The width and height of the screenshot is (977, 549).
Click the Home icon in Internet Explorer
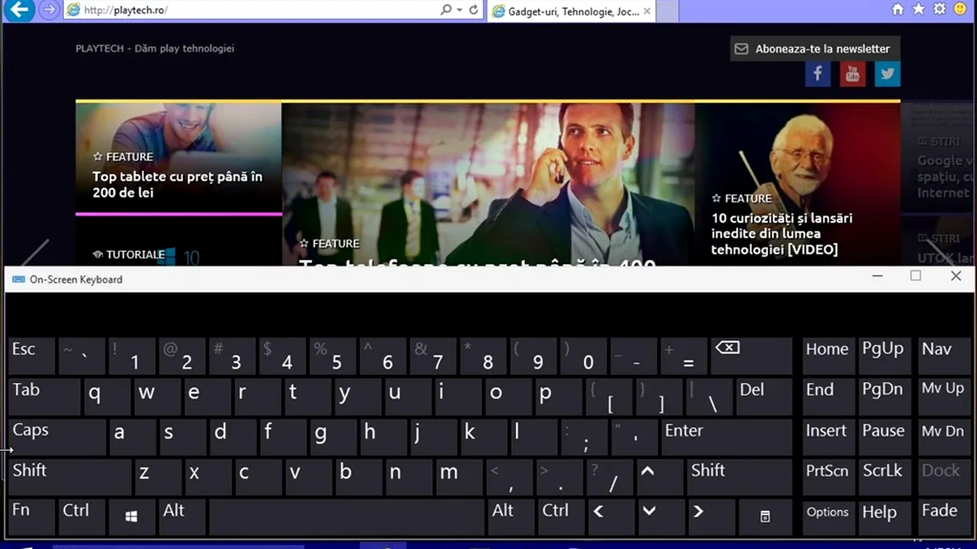click(898, 10)
